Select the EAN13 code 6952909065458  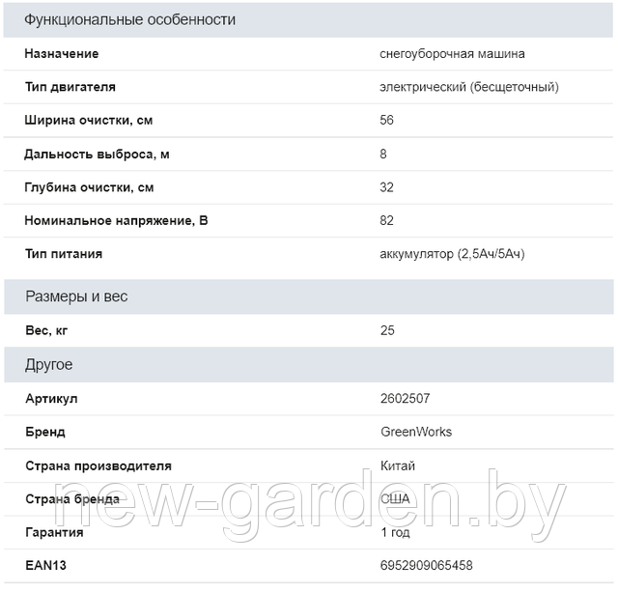point(427,565)
